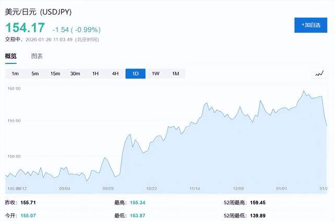
Task: Click the 12/09 date on chart axis
Action: pos(238,189)
